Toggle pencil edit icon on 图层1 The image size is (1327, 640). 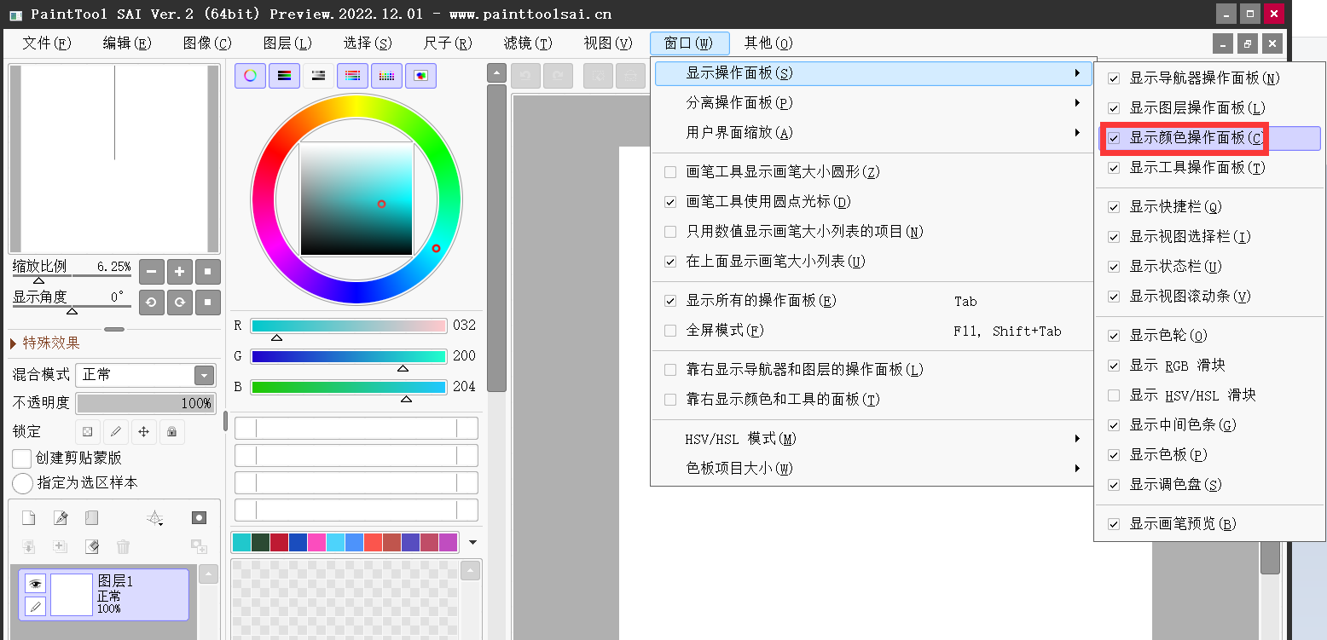[x=35, y=606]
